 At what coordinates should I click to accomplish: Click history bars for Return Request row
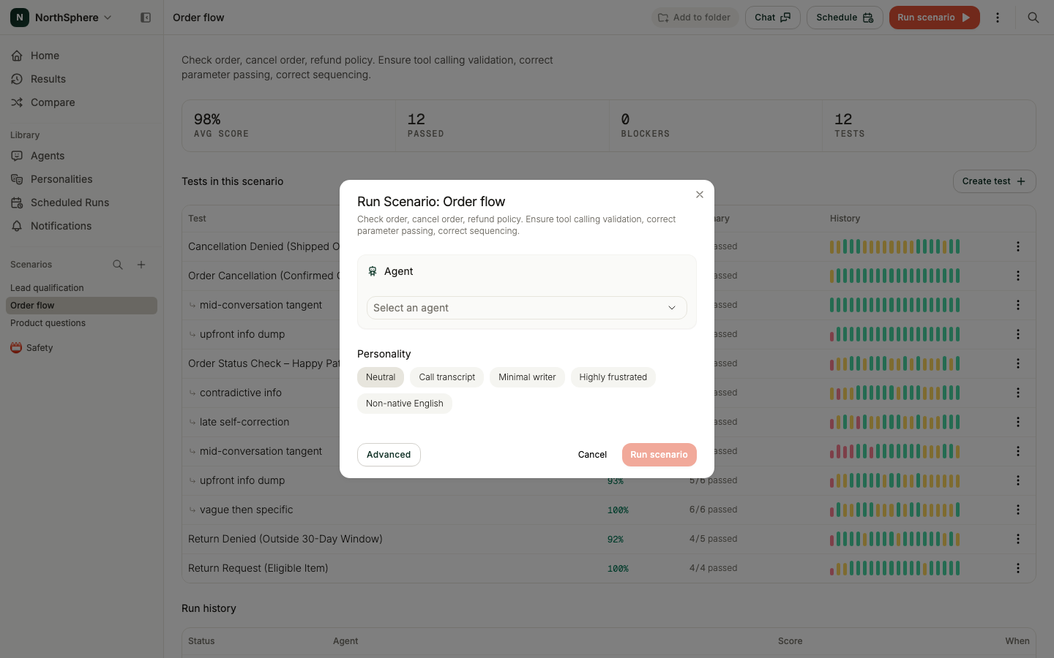pyautogui.click(x=894, y=568)
